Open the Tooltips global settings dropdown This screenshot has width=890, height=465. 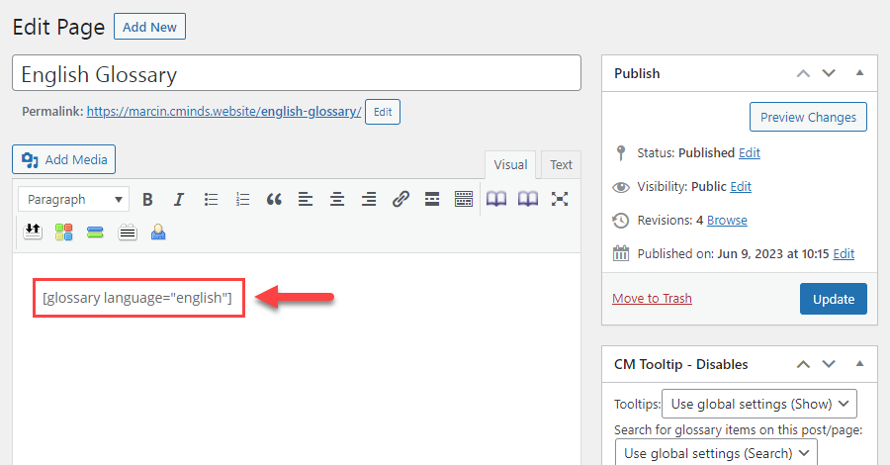point(759,404)
